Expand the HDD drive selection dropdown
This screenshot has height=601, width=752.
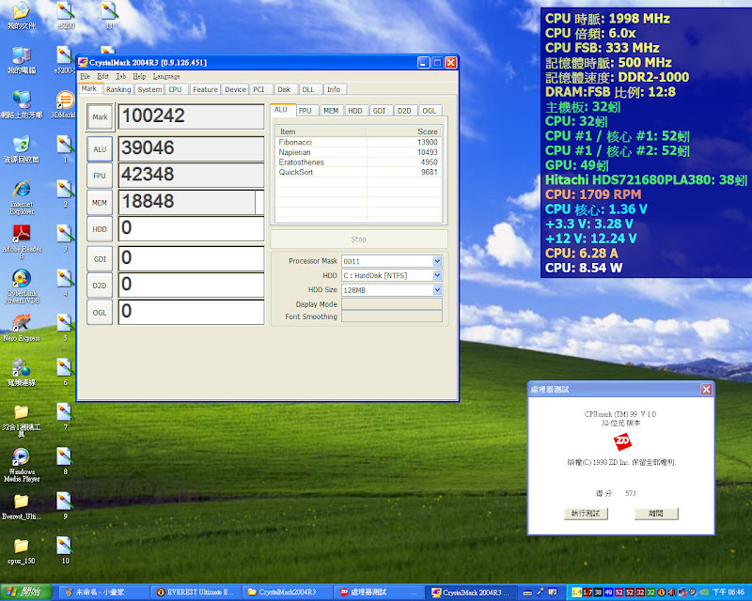coord(437,275)
